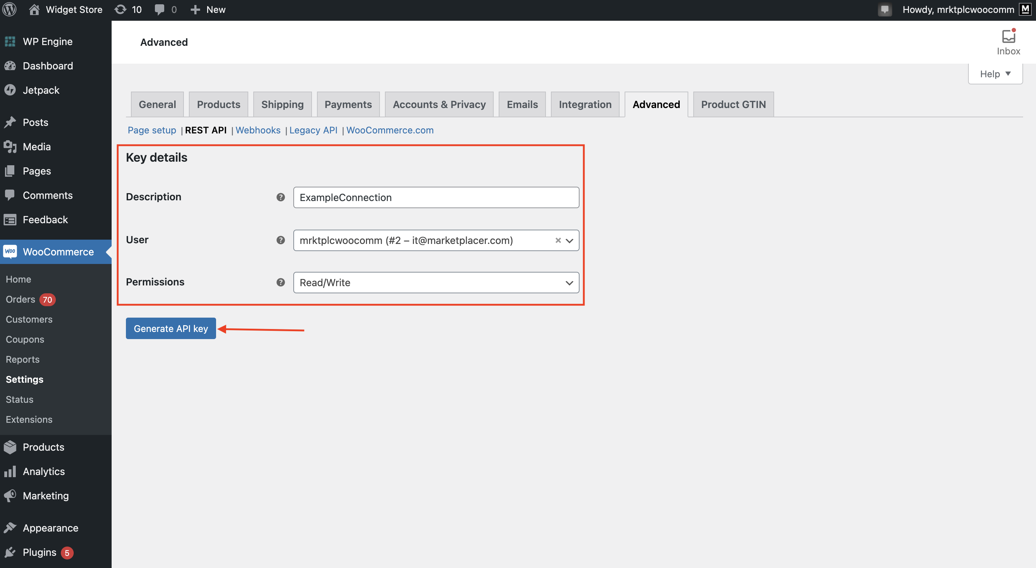Click the user avatar M icon
Image resolution: width=1036 pixels, height=568 pixels.
click(x=1025, y=10)
